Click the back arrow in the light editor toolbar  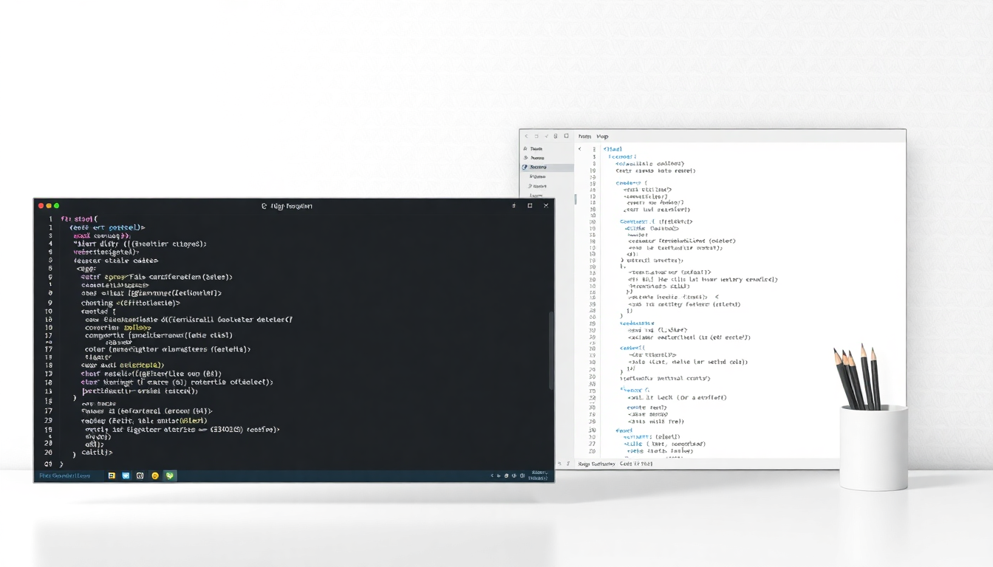[x=527, y=137]
